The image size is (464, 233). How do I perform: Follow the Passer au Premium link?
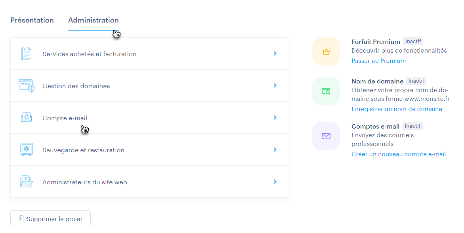pyautogui.click(x=378, y=61)
